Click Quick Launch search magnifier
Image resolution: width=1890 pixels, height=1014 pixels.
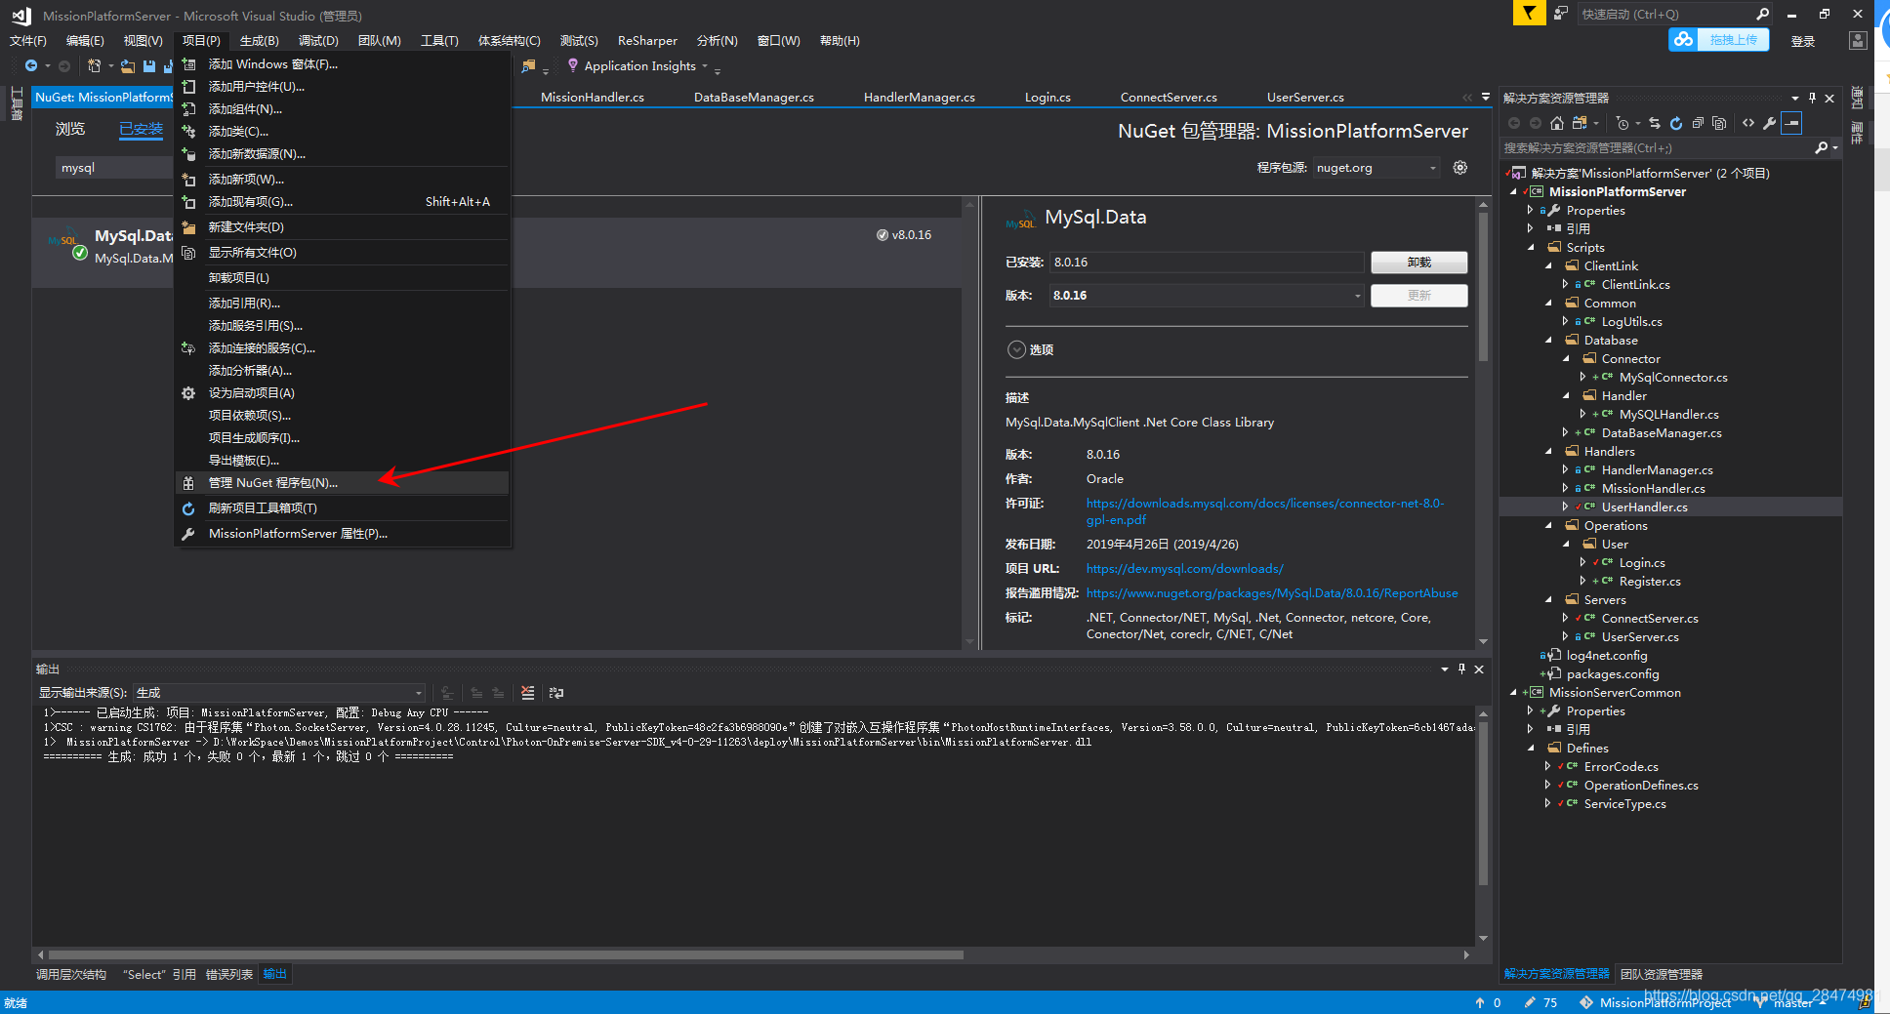[1762, 14]
